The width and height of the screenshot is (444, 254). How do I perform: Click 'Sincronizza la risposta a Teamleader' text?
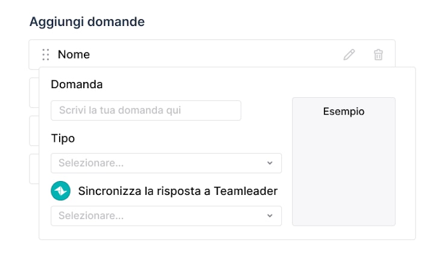[x=178, y=191]
